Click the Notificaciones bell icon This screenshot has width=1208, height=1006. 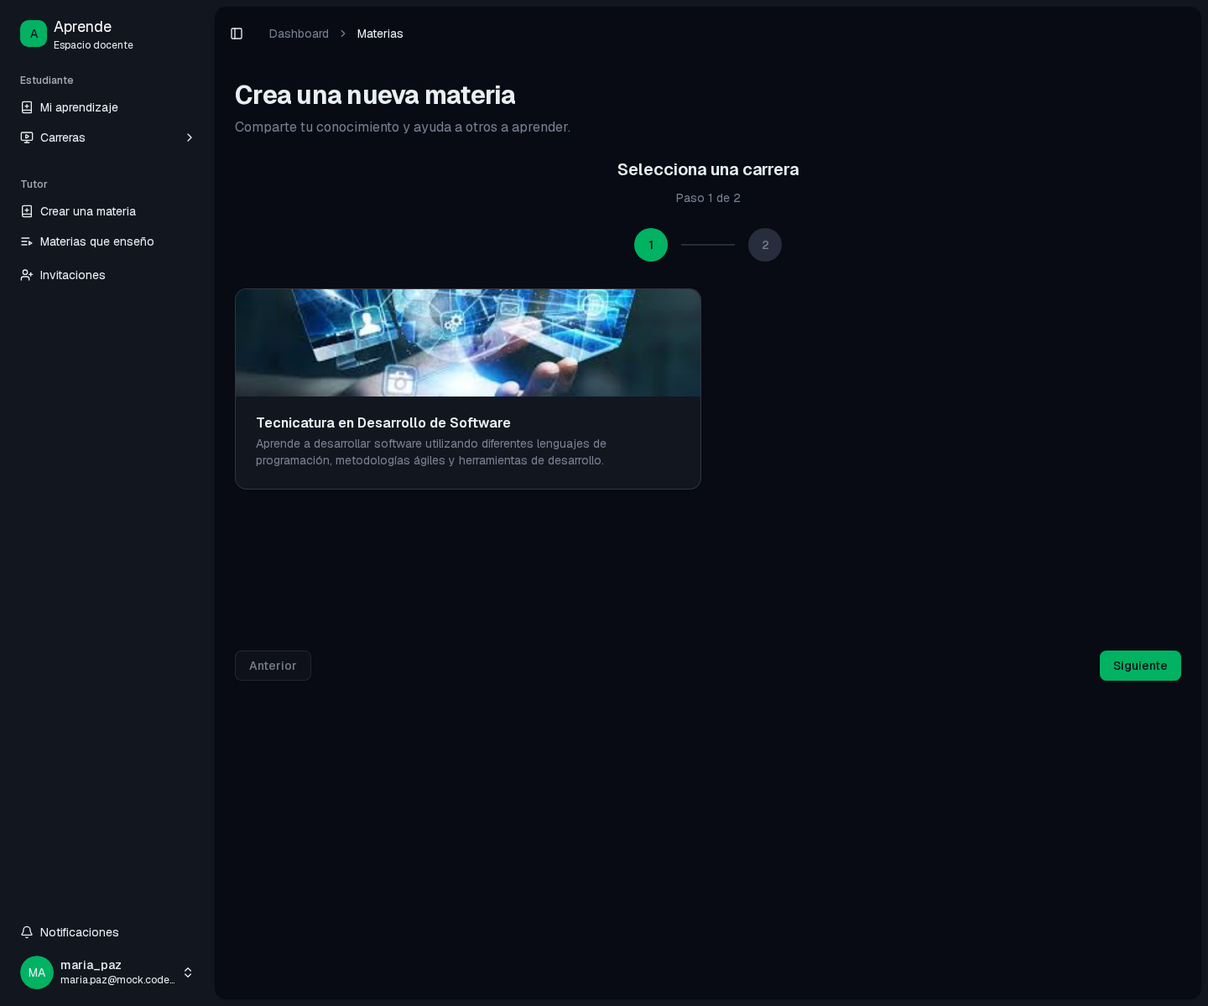point(27,932)
